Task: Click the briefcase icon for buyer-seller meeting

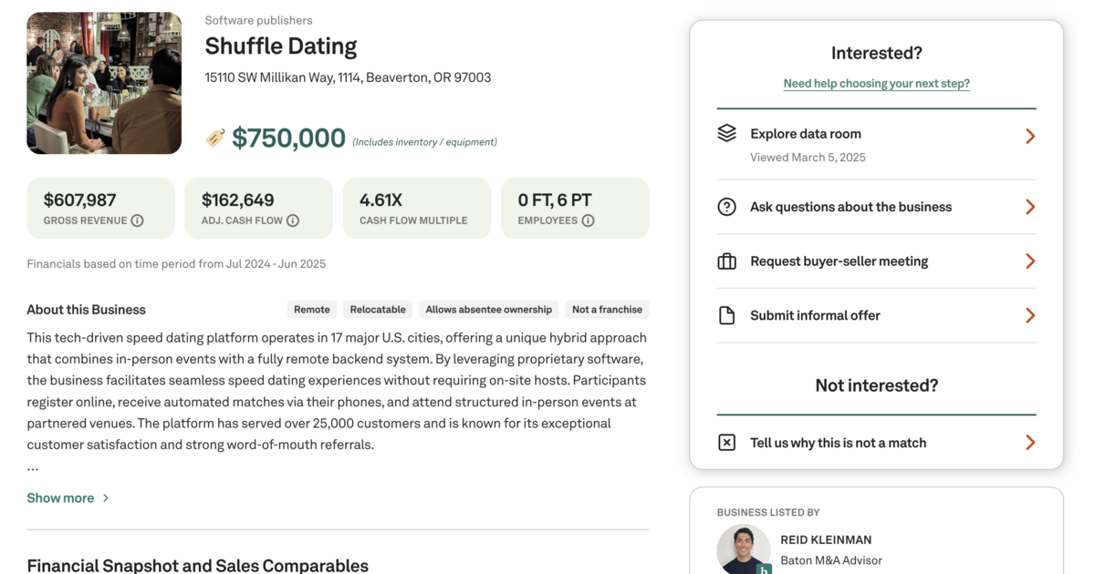Action: pos(726,261)
